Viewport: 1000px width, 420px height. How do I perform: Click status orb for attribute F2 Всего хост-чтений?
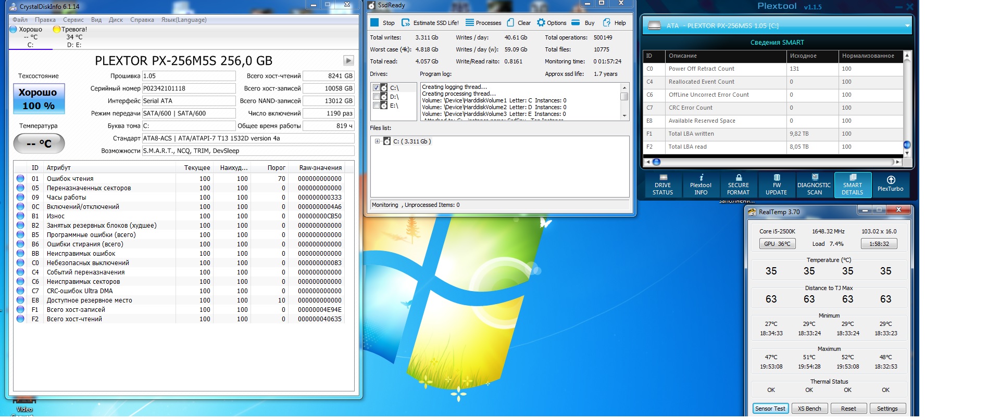coord(20,319)
